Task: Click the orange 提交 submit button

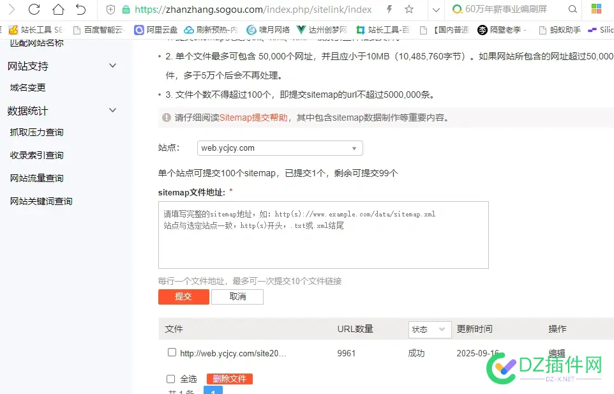Action: tap(183, 296)
